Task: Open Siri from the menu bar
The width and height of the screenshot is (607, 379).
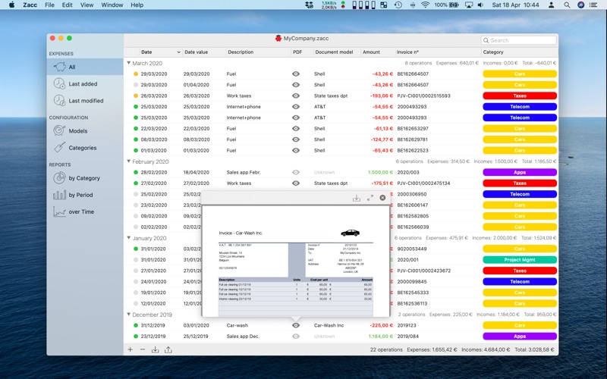Action: [x=580, y=5]
